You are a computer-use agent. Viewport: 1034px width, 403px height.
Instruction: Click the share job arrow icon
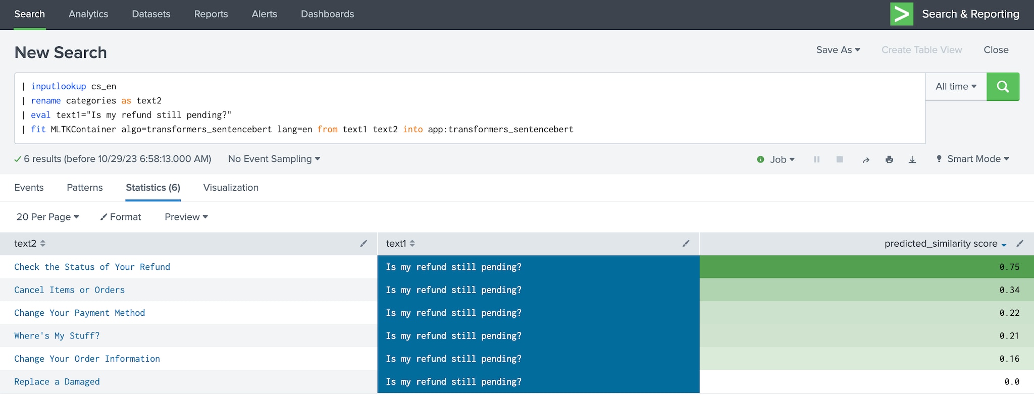866,159
